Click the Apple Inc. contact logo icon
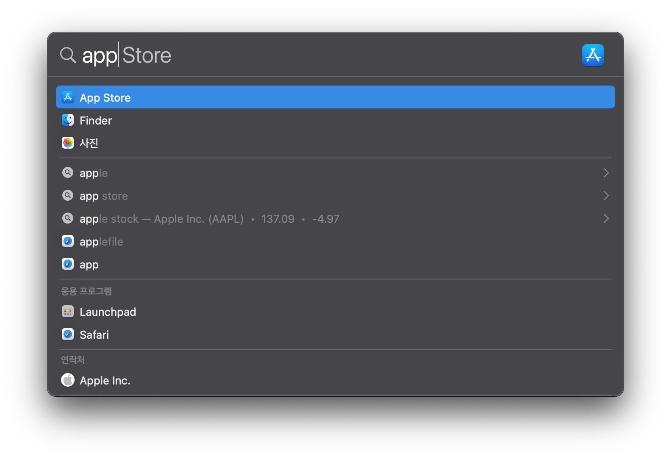The image size is (671, 459). (x=68, y=380)
